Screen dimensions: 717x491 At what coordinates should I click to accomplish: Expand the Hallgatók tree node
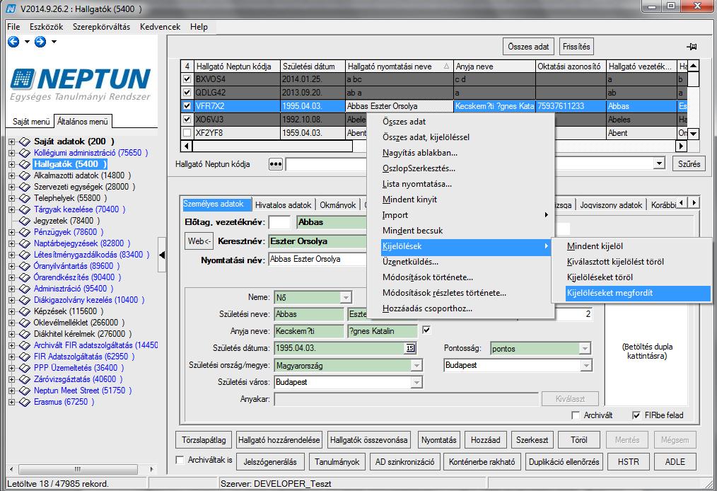[12, 164]
